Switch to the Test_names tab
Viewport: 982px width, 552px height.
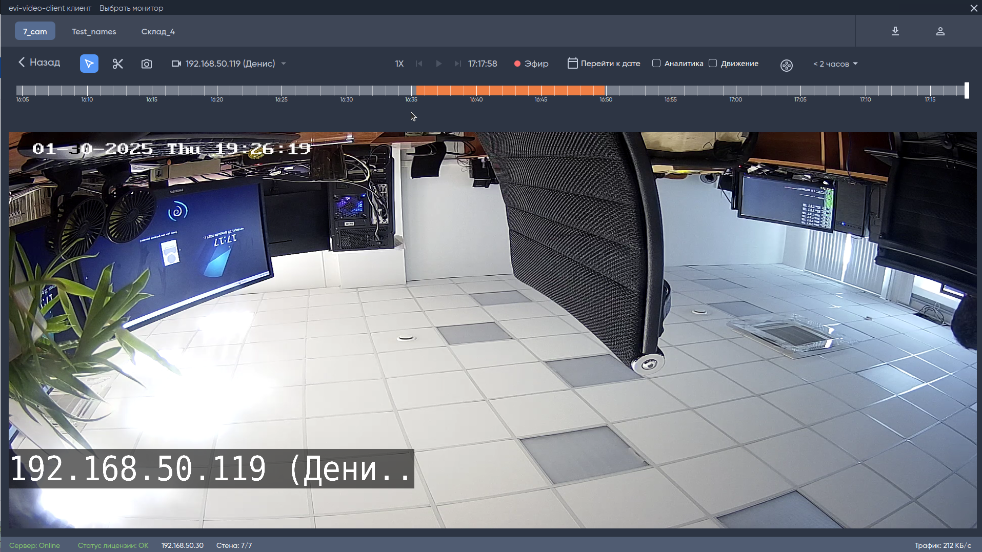tap(94, 32)
